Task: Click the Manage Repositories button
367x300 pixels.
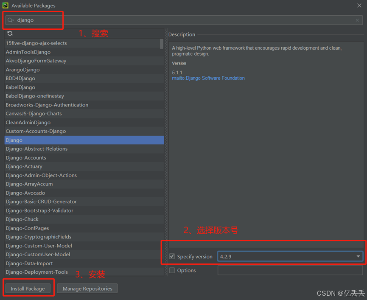Action: (87, 289)
